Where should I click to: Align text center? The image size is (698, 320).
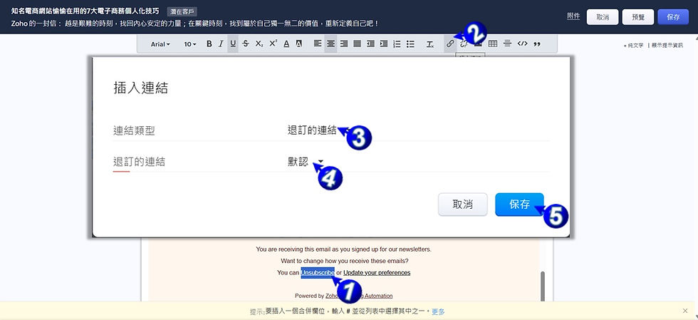pyautogui.click(x=330, y=44)
